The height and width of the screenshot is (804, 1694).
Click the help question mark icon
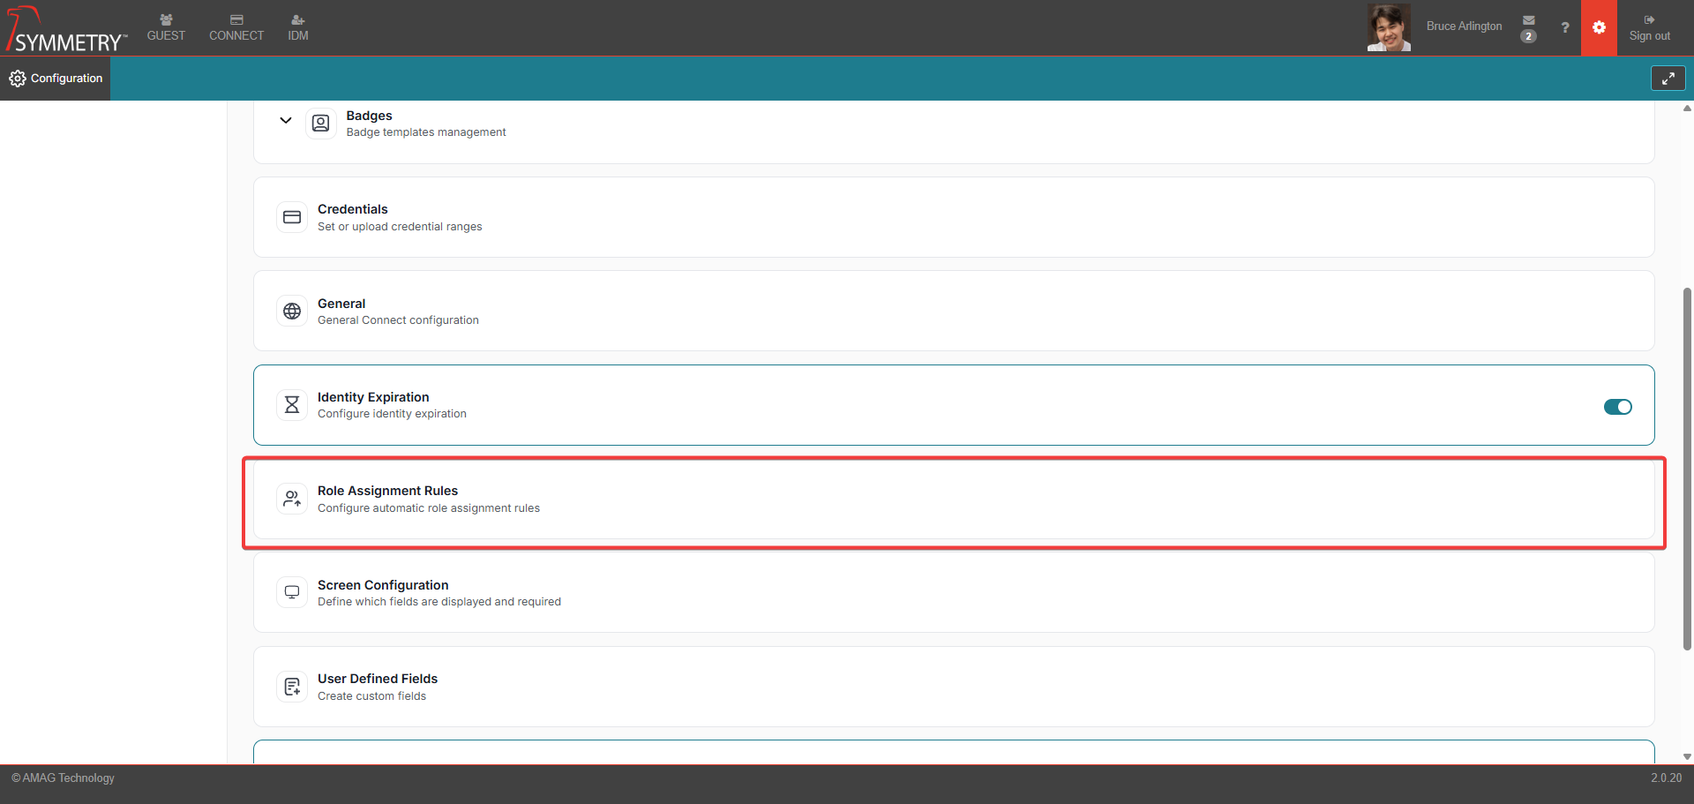[1564, 27]
